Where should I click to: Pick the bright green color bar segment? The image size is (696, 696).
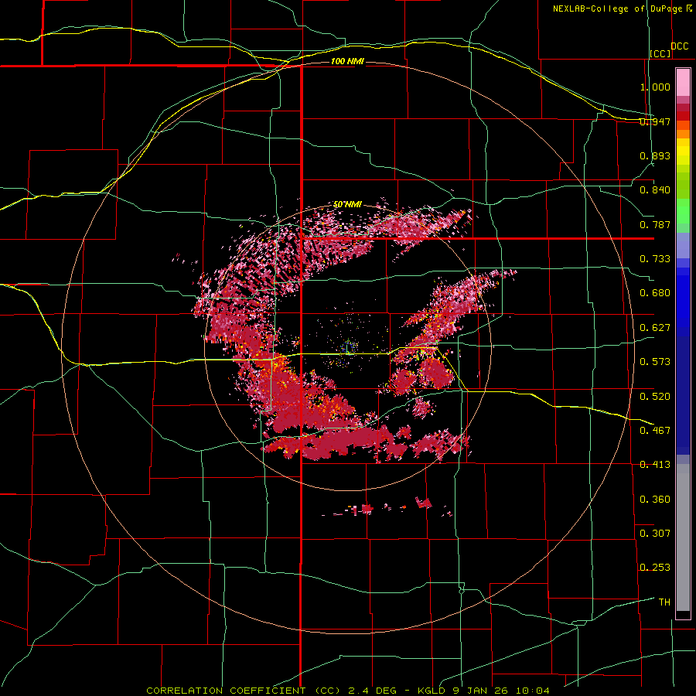tap(683, 211)
